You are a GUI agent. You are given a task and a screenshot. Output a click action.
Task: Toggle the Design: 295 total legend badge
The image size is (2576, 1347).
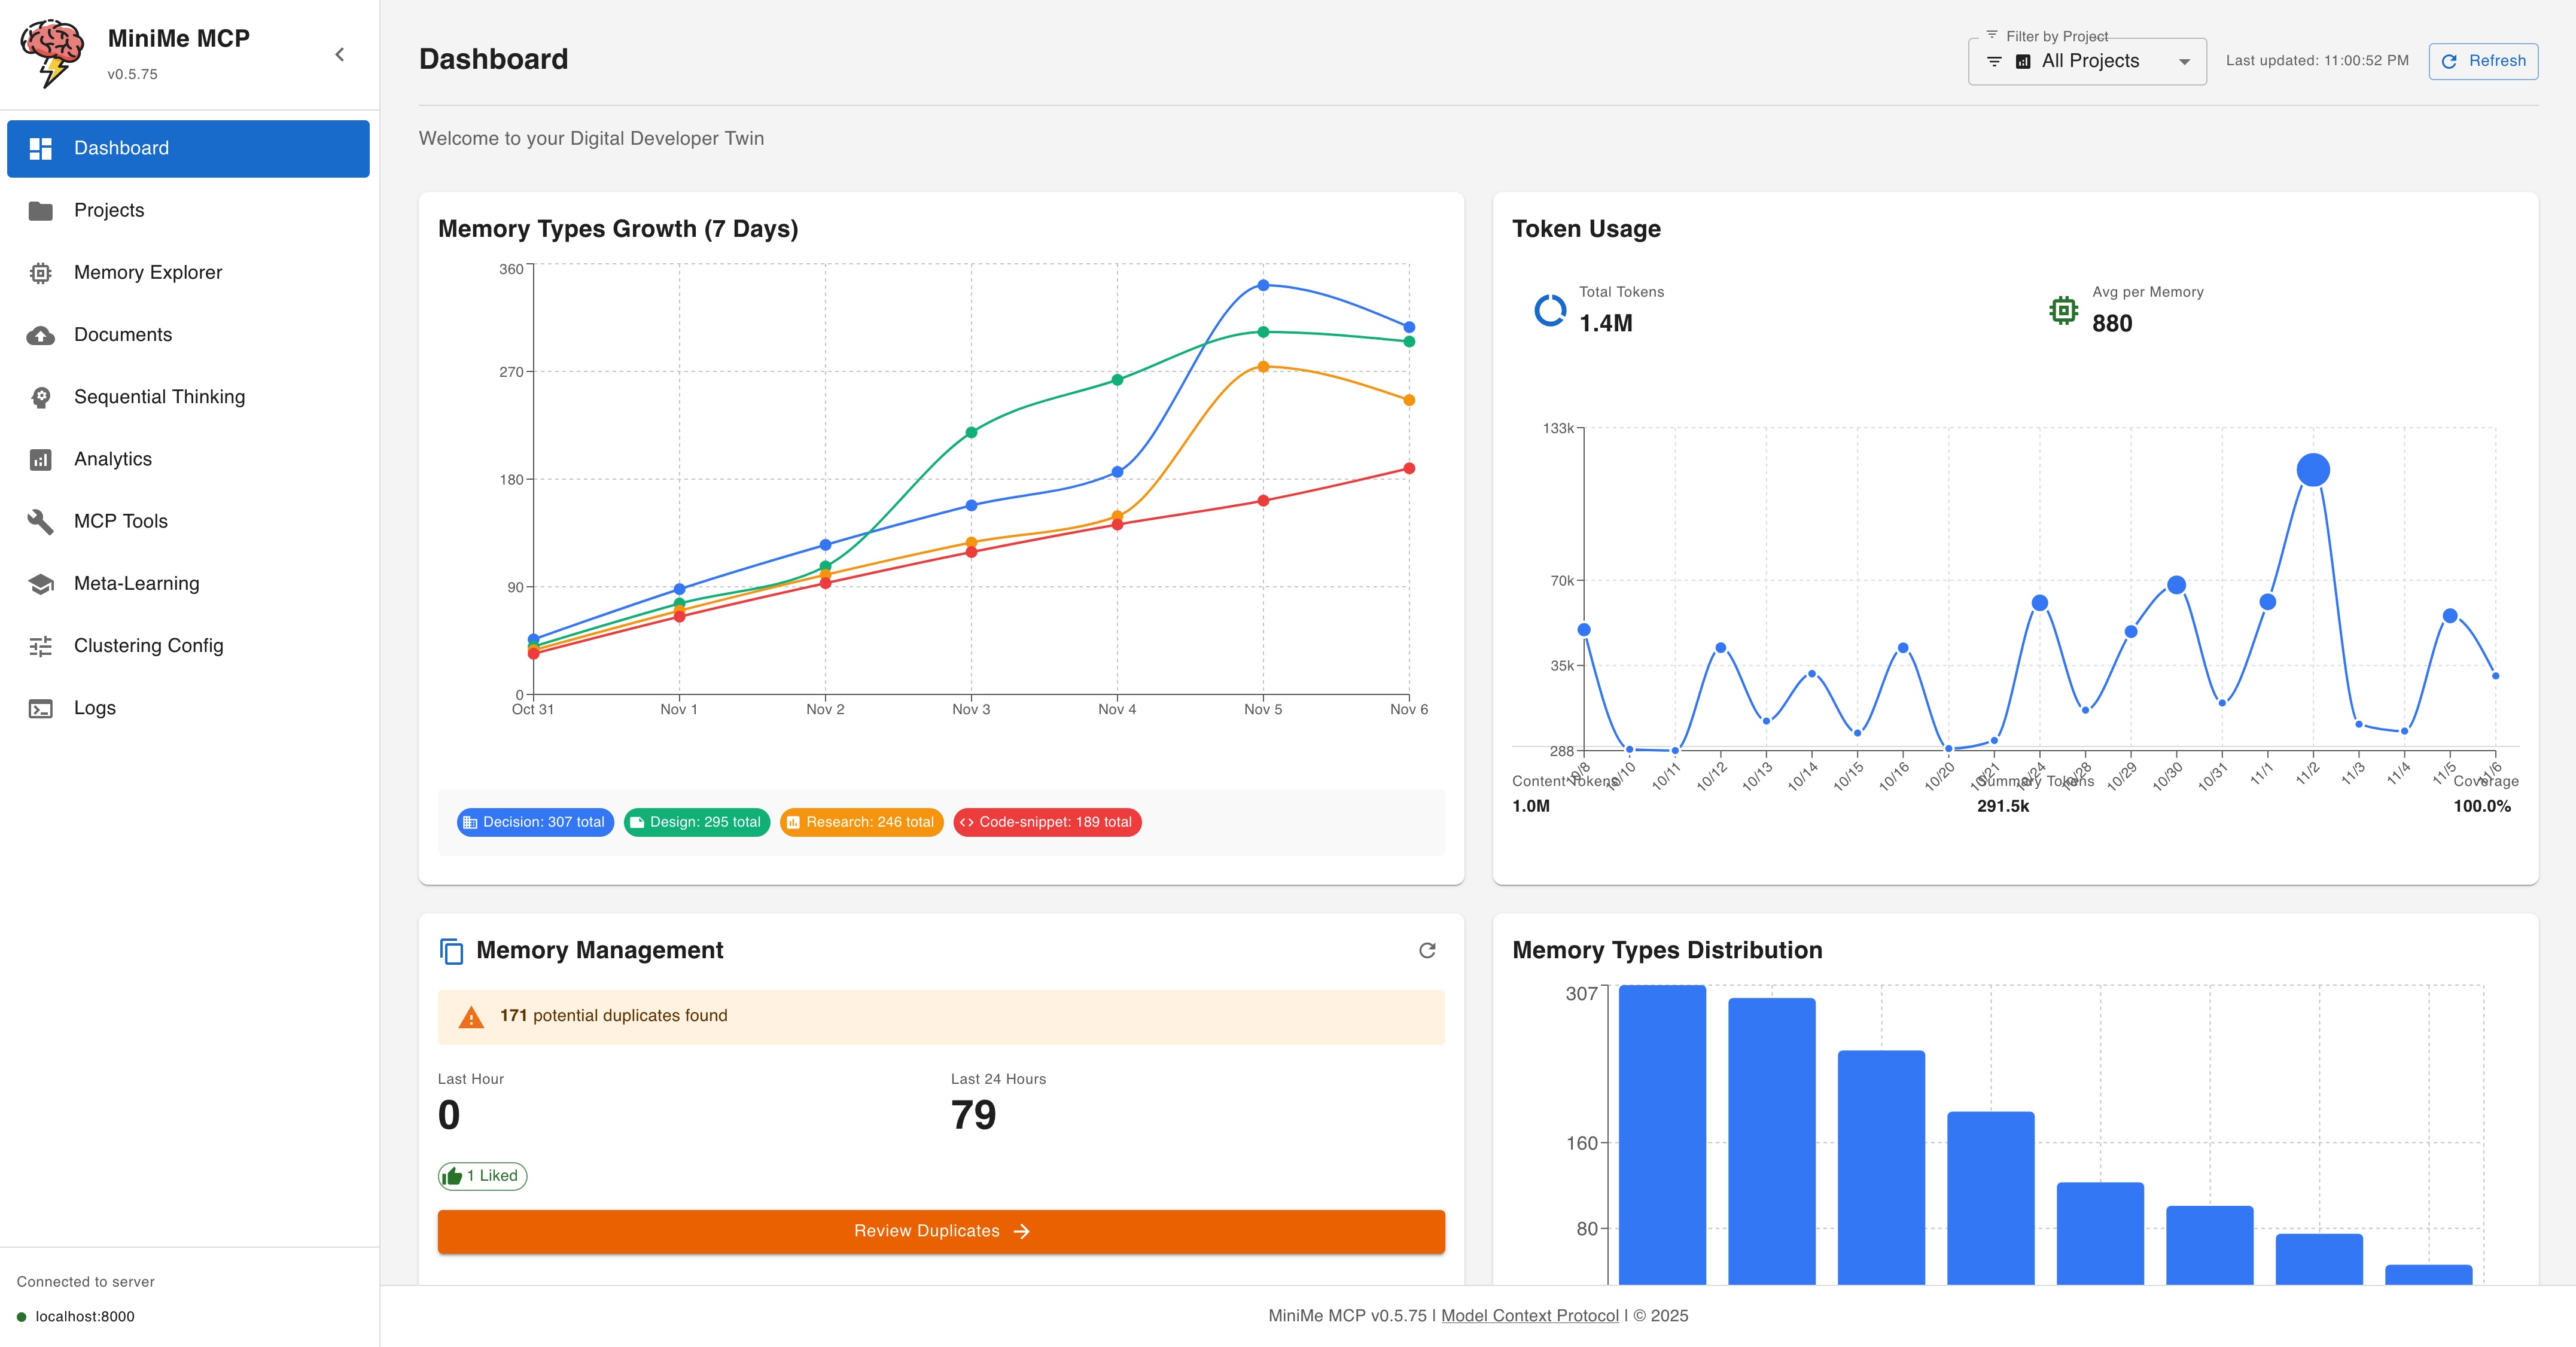coord(697,822)
